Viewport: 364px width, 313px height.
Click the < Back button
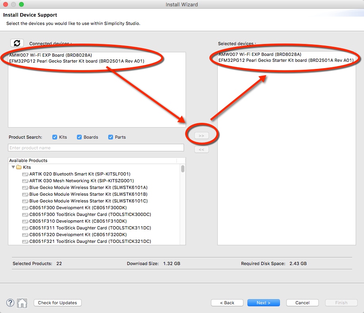click(x=227, y=303)
